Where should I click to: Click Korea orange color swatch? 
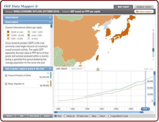click(51, 84)
